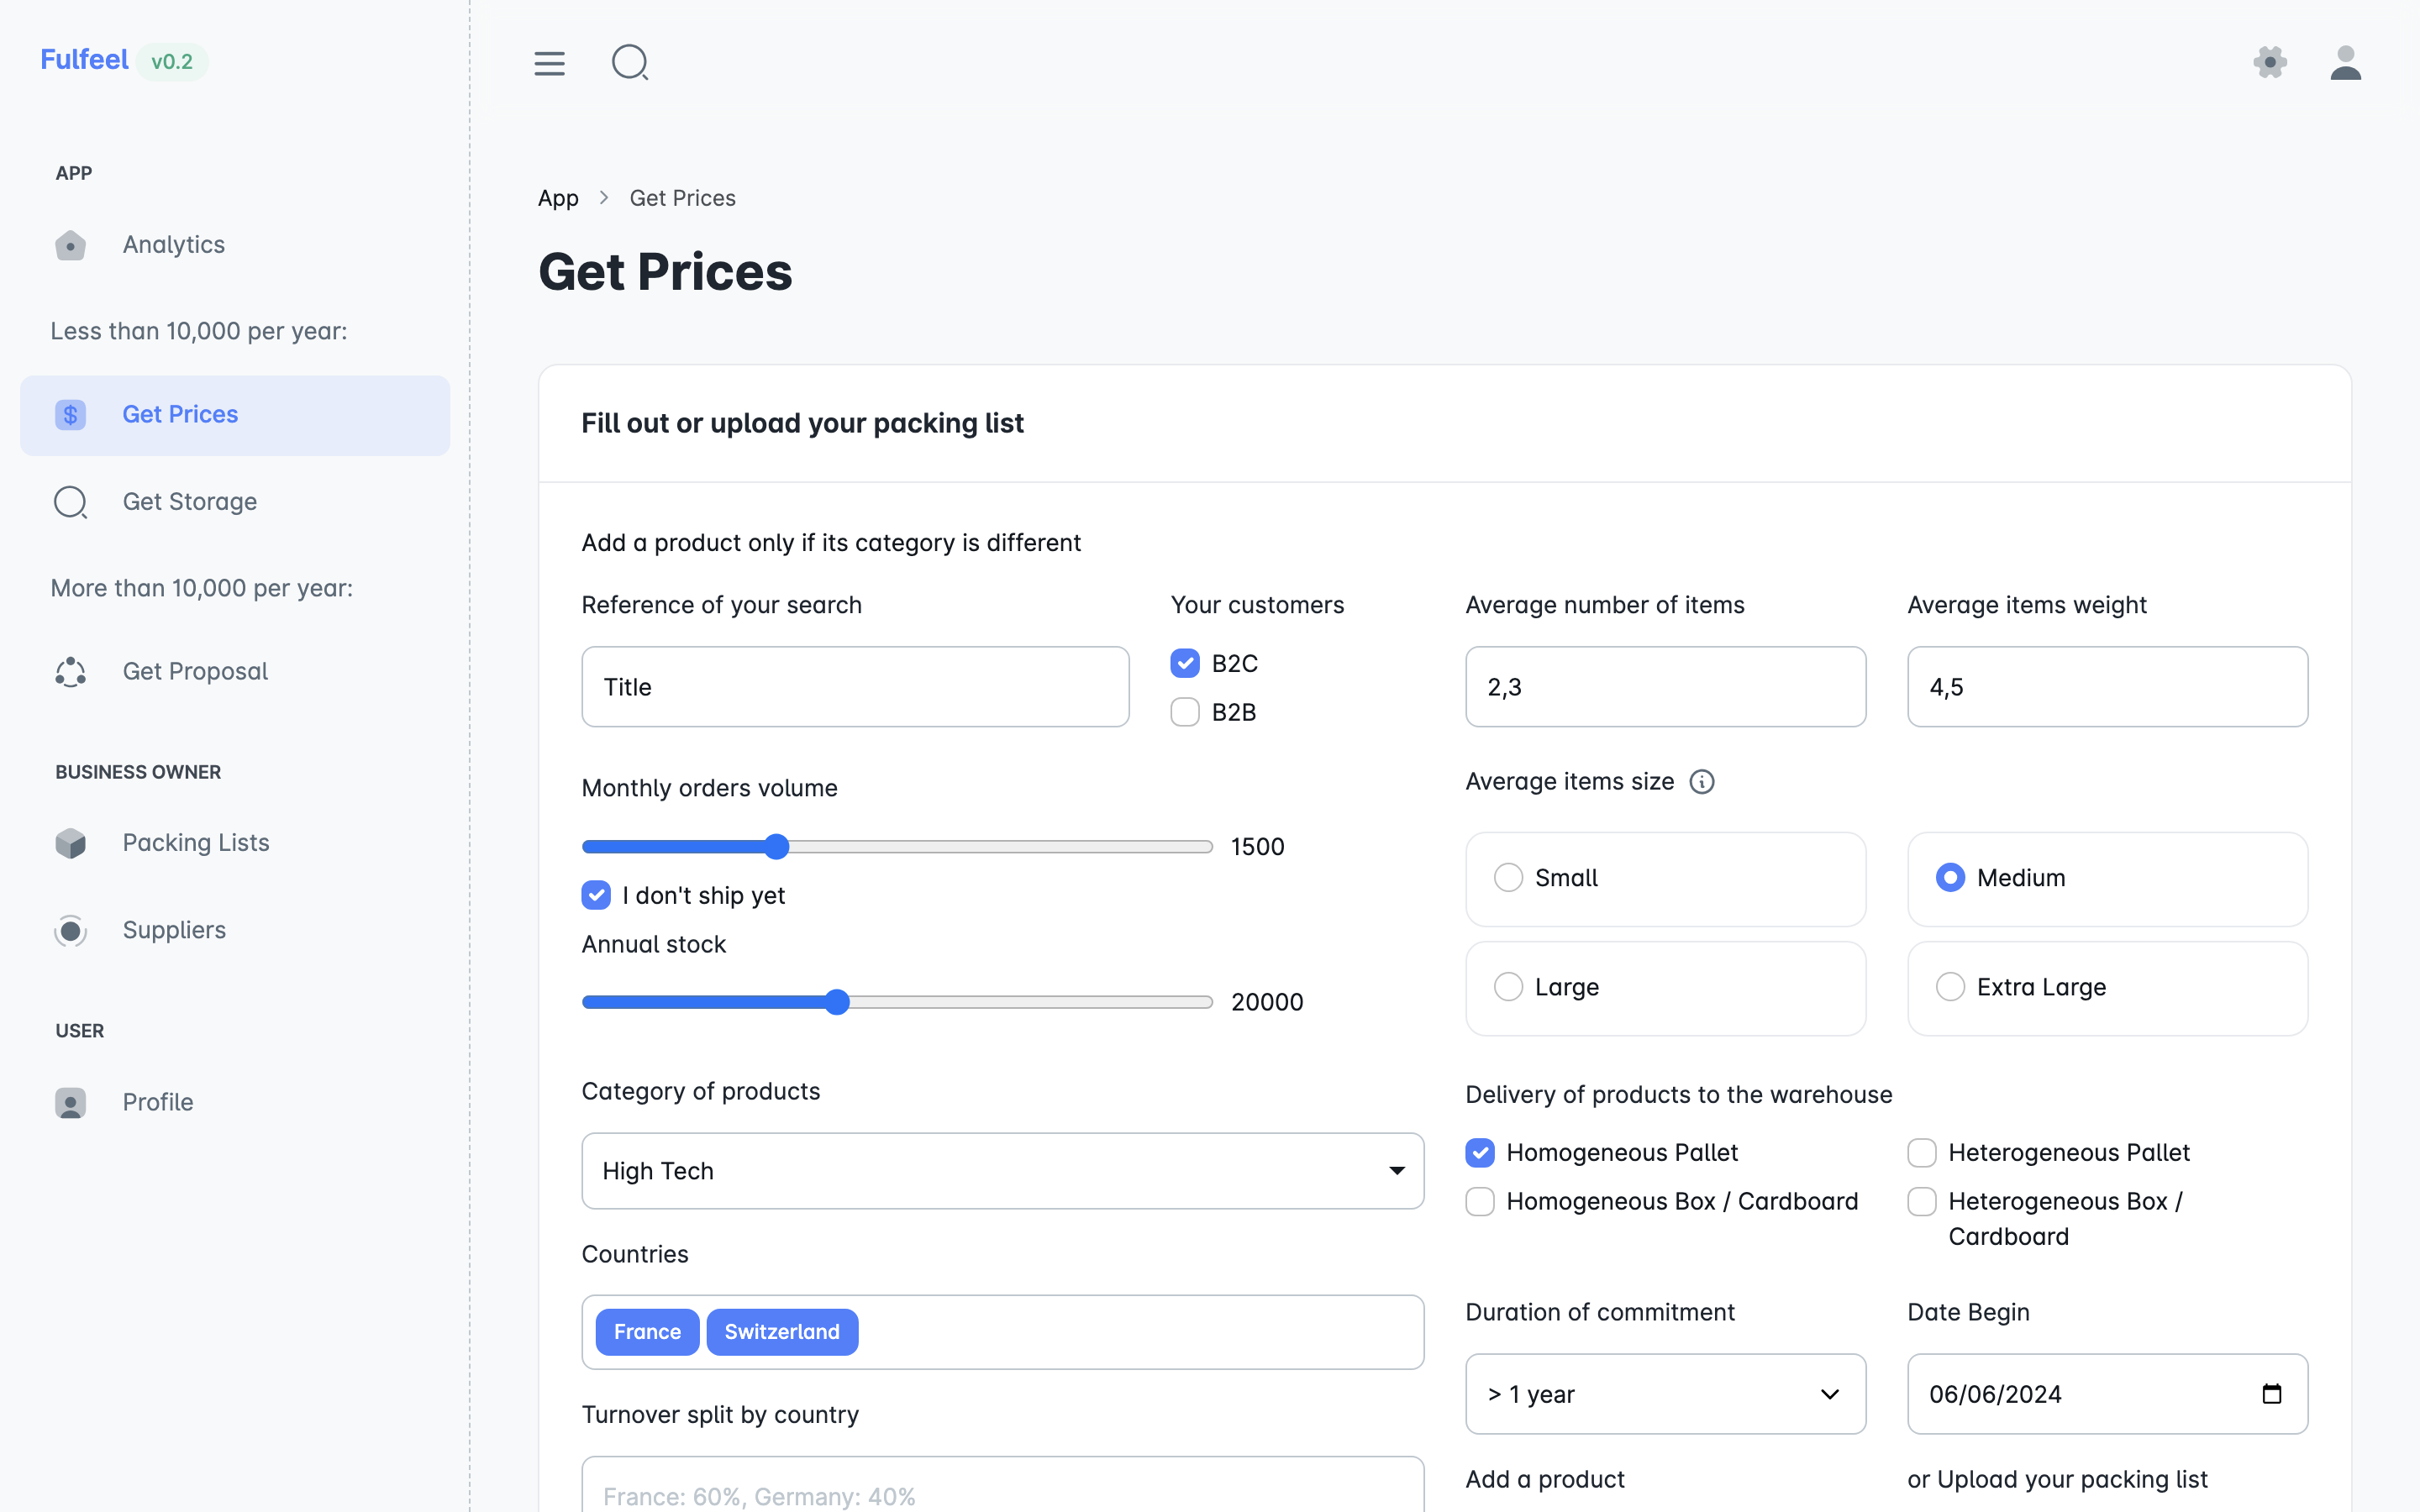Click the user account avatar icon
Viewport: 2420px width, 1512px height.
pos(2345,63)
